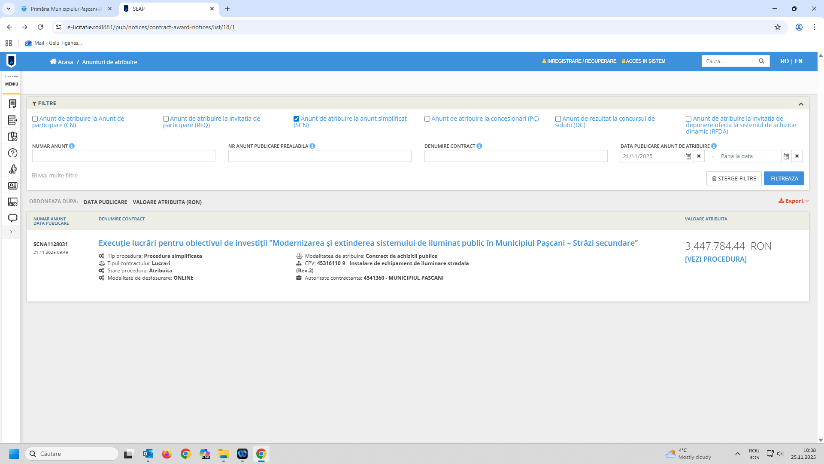Click the help question mark sidebar icon
This screenshot has width=824, height=464.
click(12, 153)
